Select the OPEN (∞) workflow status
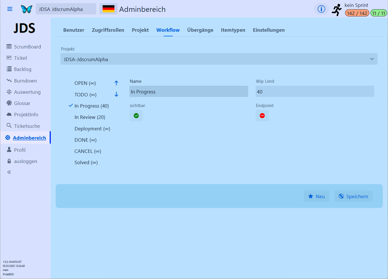The height and width of the screenshot is (279, 388). point(85,83)
